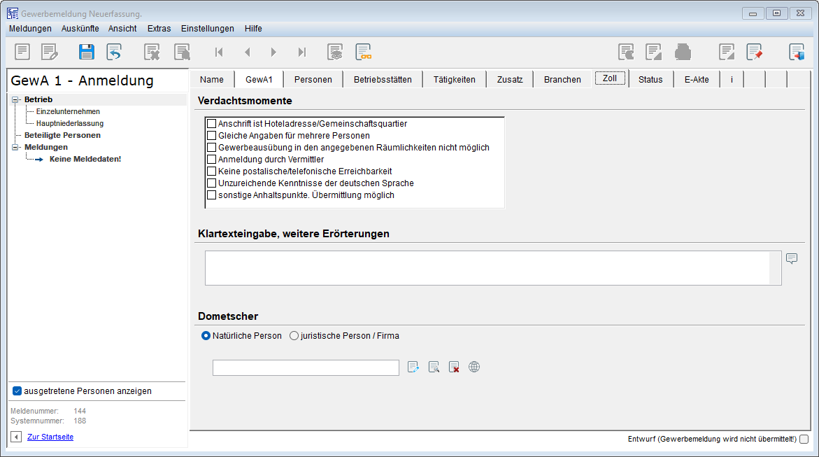Enable 'Unzureichende Kenntnisse der deutschen Sprache'

(x=212, y=183)
